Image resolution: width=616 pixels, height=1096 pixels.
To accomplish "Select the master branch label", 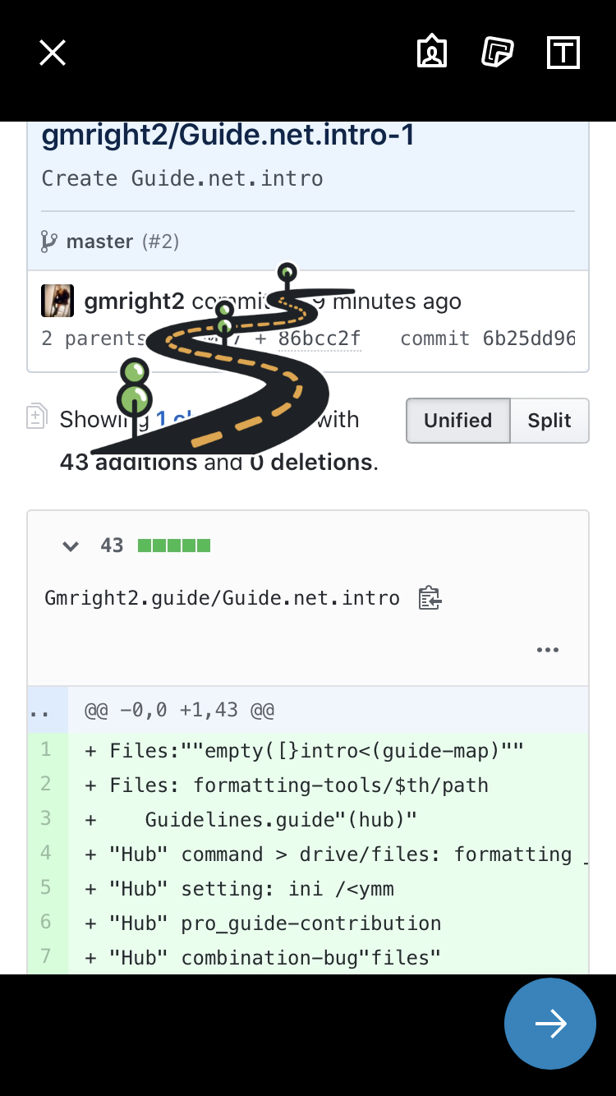I will point(99,241).
